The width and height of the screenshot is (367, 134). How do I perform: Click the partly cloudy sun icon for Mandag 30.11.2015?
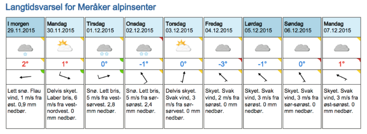pyautogui.click(x=65, y=46)
